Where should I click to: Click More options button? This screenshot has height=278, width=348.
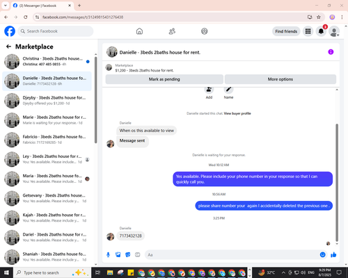[280, 79]
